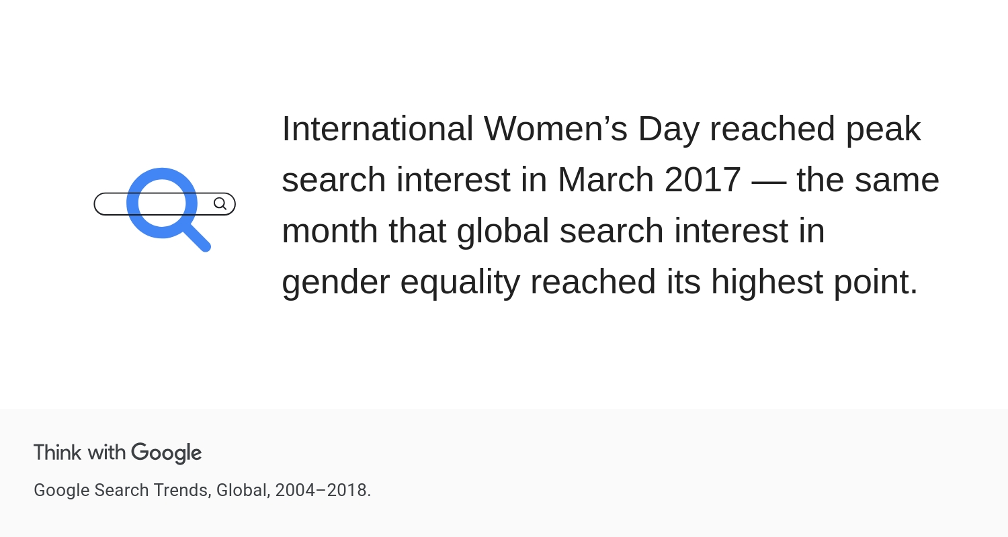
Task: Click the text reached peak
Action: (815, 129)
